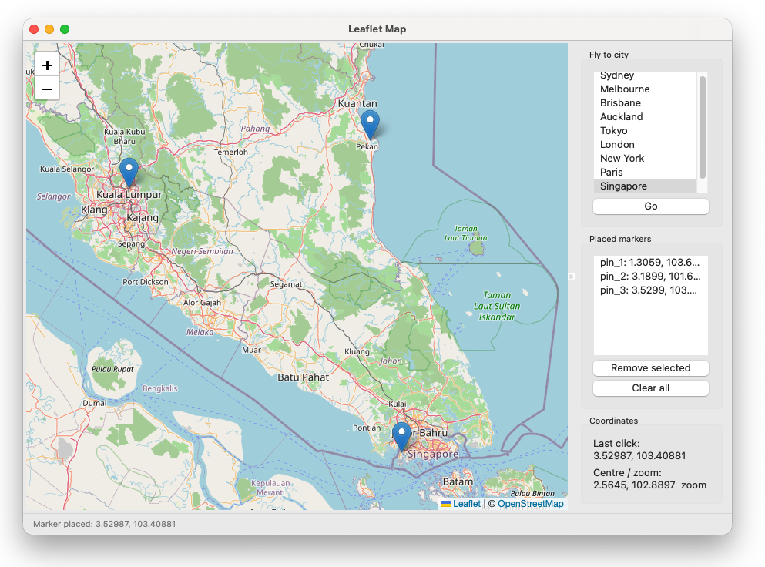
Task: Select Tokyo in the city list
Action: (614, 131)
